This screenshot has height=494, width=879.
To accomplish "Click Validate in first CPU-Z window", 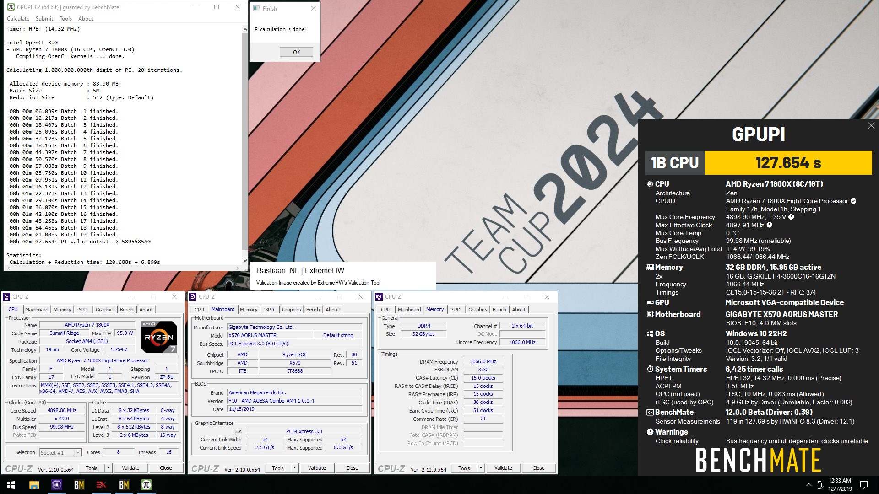I will click(130, 468).
